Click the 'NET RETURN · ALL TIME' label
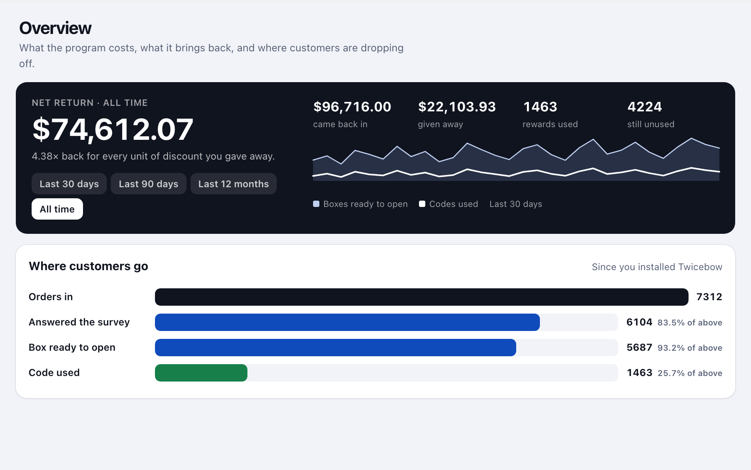This screenshot has width=751, height=470. tap(90, 103)
